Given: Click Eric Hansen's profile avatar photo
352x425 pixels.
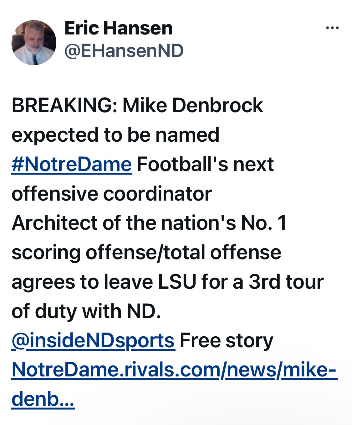Looking at the screenshot, I should click(34, 43).
